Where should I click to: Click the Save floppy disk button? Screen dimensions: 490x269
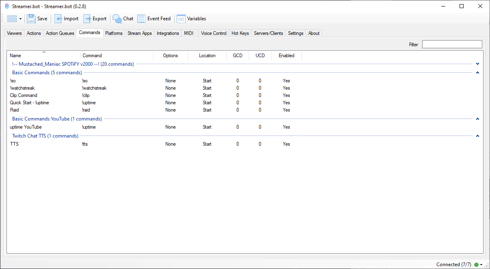pyautogui.click(x=37, y=19)
